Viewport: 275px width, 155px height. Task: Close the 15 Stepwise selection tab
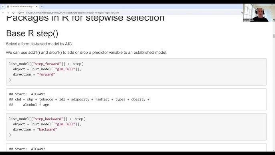pos(36,6)
